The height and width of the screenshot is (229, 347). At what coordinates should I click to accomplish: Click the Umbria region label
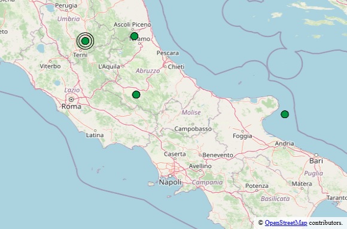[69, 19]
